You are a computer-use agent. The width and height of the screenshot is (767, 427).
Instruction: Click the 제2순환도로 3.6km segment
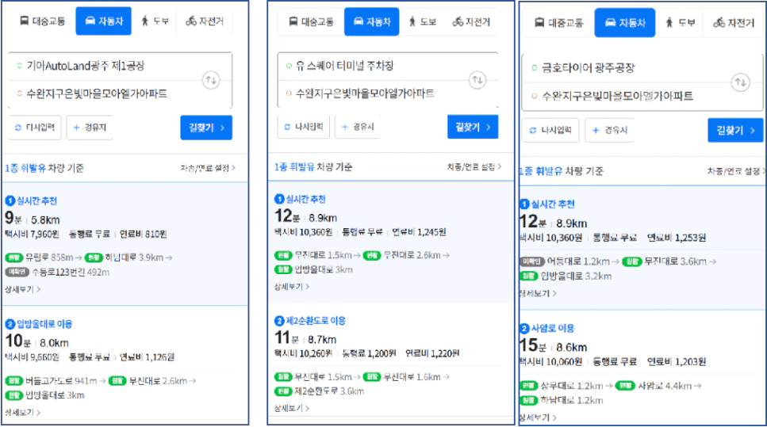320,391
